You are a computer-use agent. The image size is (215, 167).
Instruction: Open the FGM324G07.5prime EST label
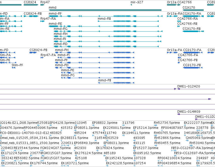coord(56,148)
